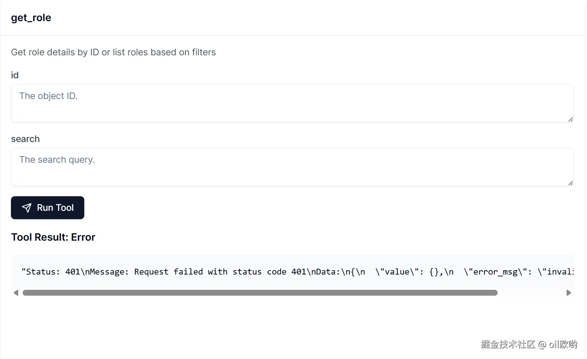Focus the id 'The object ID.' textarea

pos(292,103)
